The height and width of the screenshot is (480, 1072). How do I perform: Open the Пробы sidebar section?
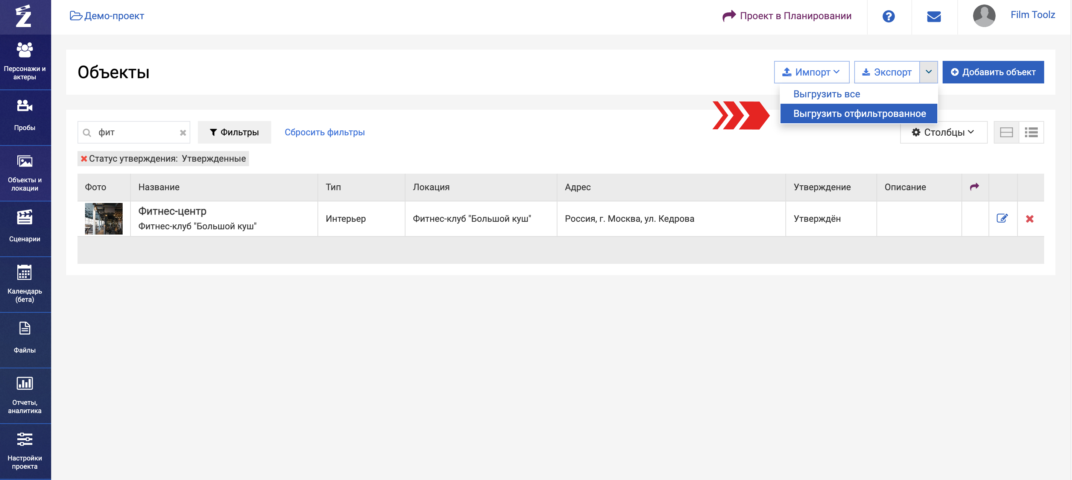pyautogui.click(x=25, y=117)
